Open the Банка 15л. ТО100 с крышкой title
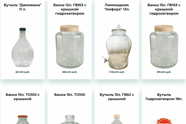Image resolution: width=186 pixels, height=124 pixels. pyautogui.click(x=23, y=97)
